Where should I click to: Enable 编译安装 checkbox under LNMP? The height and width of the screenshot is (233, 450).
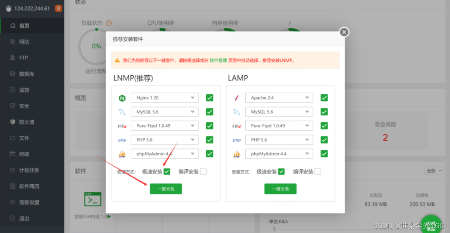[203, 172]
